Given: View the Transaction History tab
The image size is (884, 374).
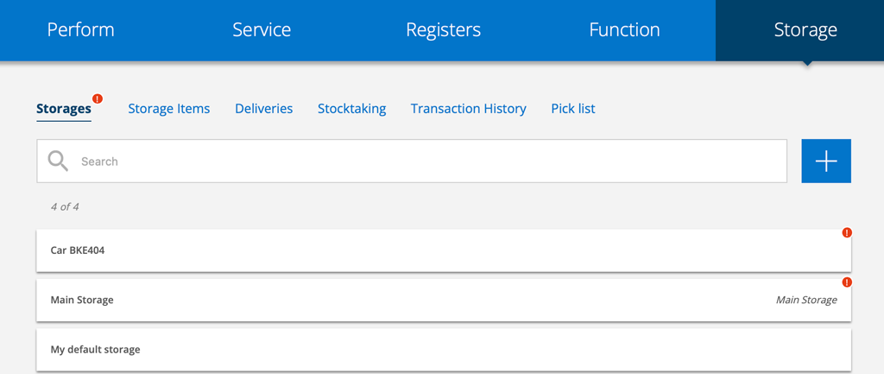Looking at the screenshot, I should click(468, 109).
